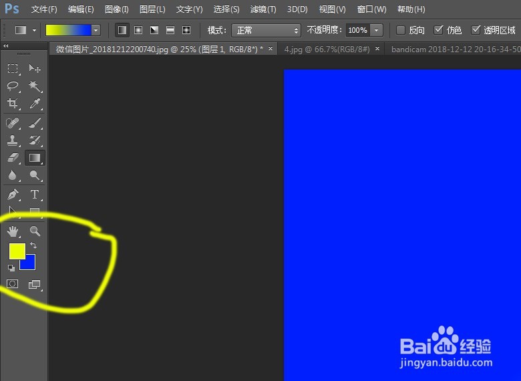The width and height of the screenshot is (521, 381).
Task: Switch to the 4.jpg document tab
Action: pos(327,49)
